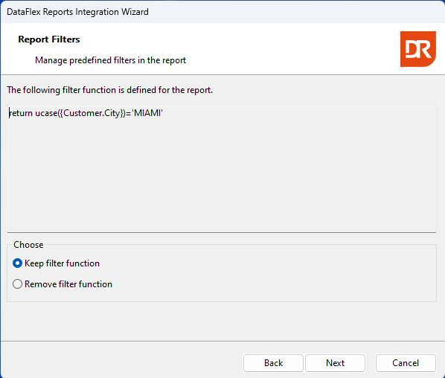Proceed with the Next button

335,363
